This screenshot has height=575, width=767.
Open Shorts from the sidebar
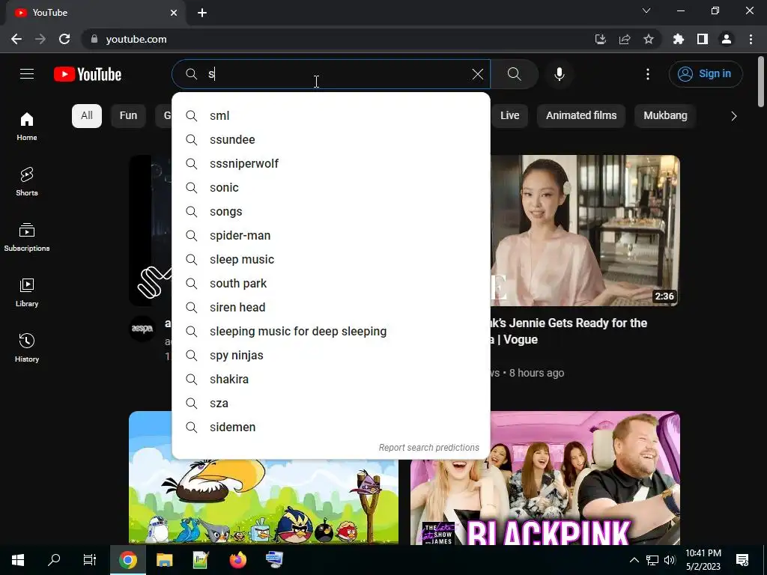pos(27,181)
